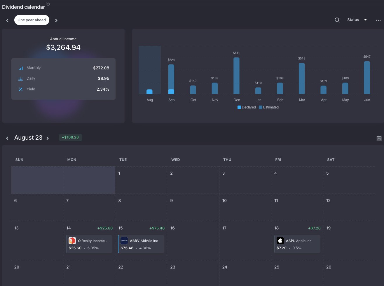
Task: Go to the month after August 23
Action: coord(48,138)
